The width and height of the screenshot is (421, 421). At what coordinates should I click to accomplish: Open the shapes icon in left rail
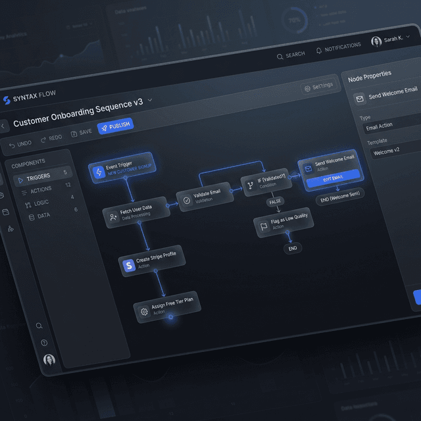(x=11, y=228)
